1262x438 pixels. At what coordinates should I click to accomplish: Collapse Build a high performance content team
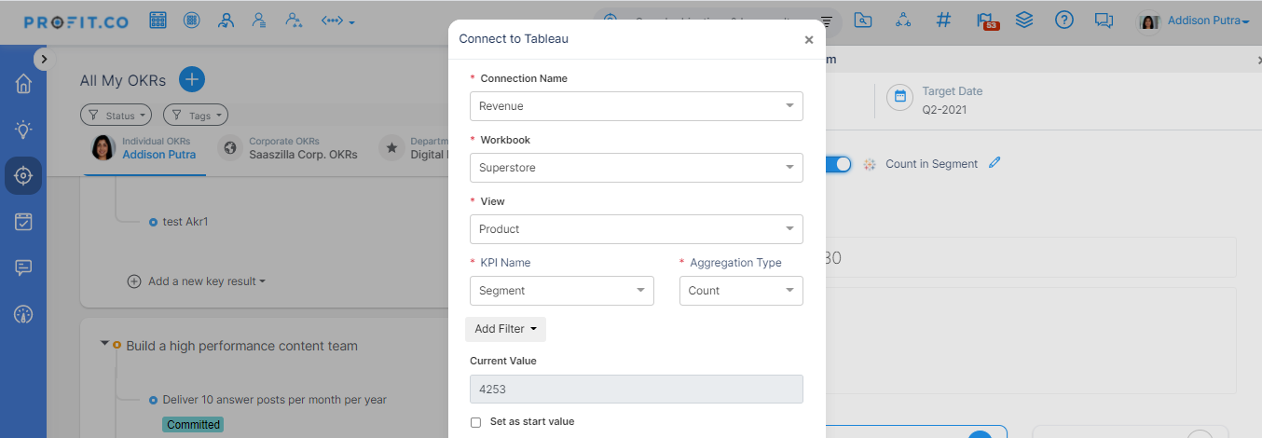104,344
